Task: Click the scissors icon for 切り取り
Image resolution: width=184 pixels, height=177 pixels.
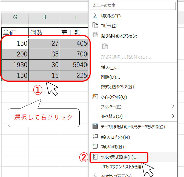Action: [95, 16]
